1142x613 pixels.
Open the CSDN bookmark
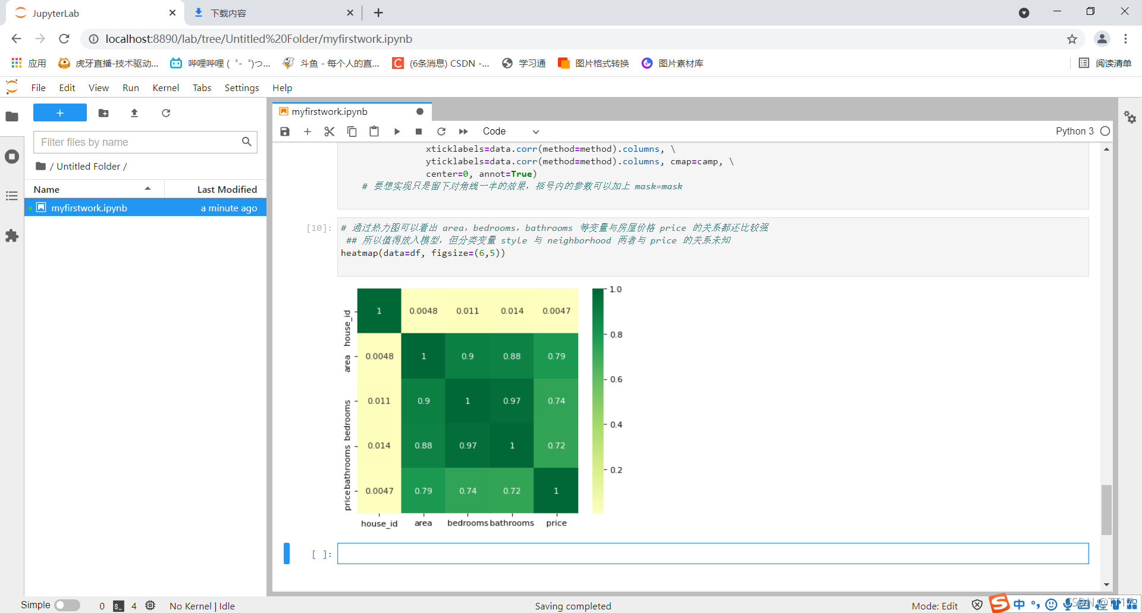(x=441, y=63)
